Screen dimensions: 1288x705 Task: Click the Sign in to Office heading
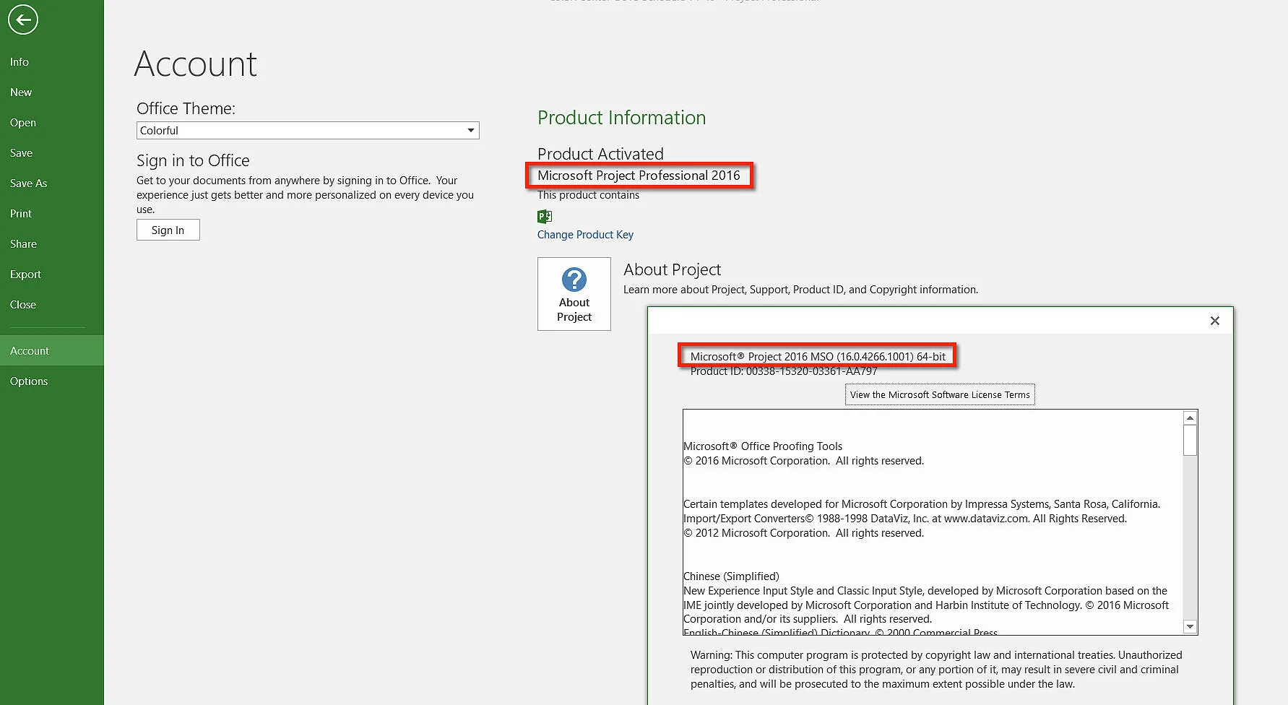[x=193, y=160]
